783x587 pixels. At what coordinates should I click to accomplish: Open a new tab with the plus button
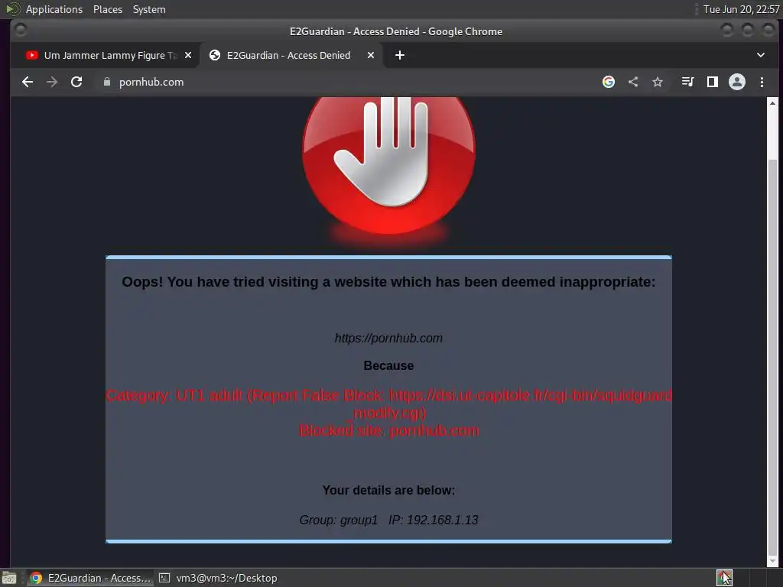(400, 55)
